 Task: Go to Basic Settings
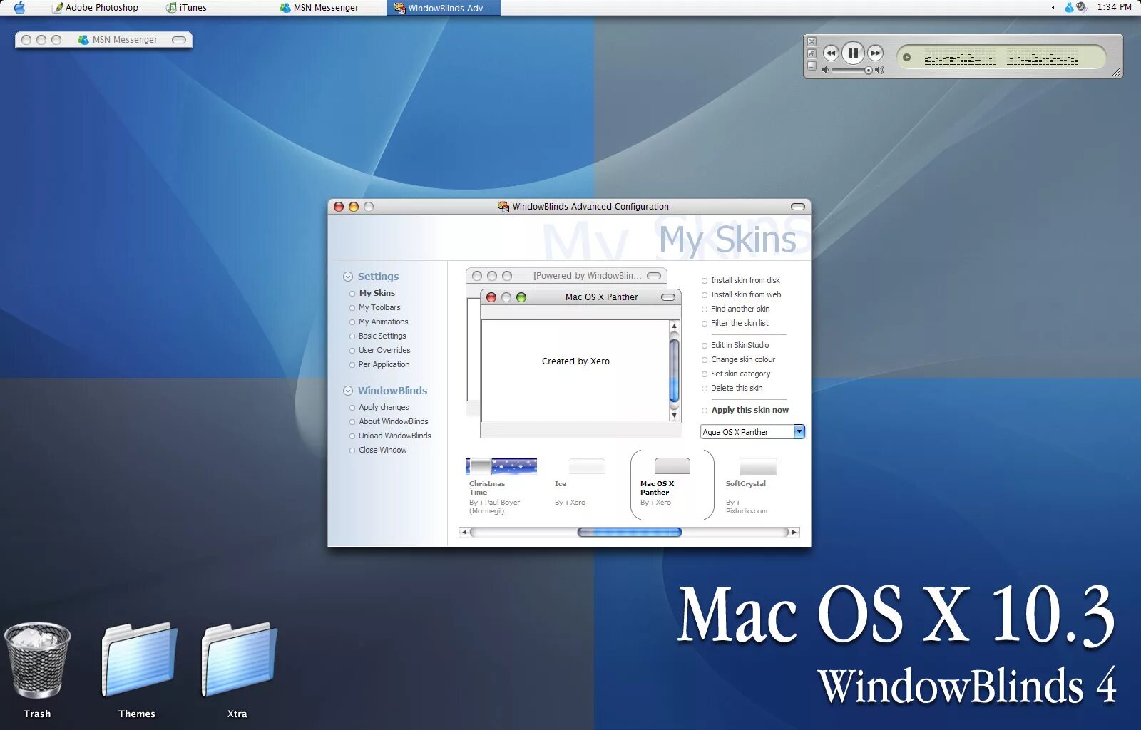pos(382,336)
